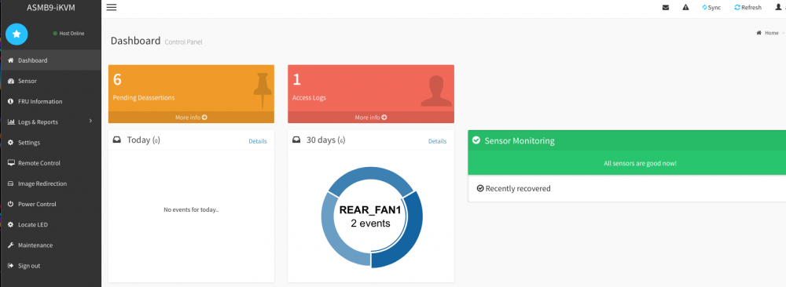Click the Maintenance wrench icon
The height and width of the screenshot is (287, 786).
(x=10, y=245)
